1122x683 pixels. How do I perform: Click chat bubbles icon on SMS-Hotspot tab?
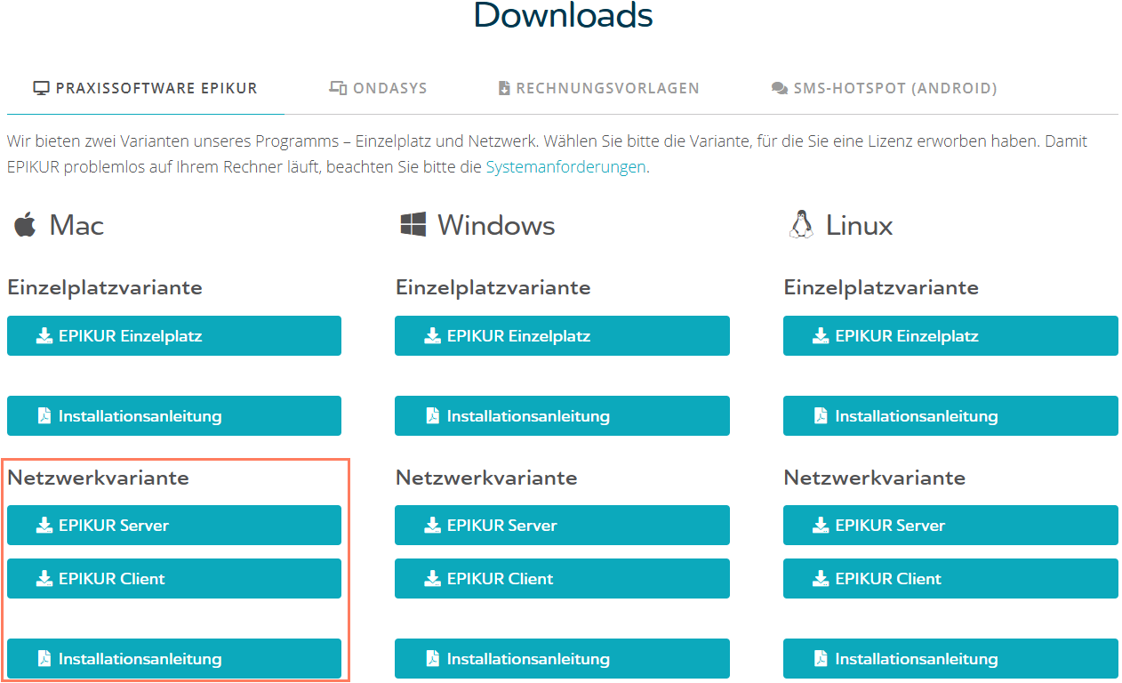coord(780,88)
